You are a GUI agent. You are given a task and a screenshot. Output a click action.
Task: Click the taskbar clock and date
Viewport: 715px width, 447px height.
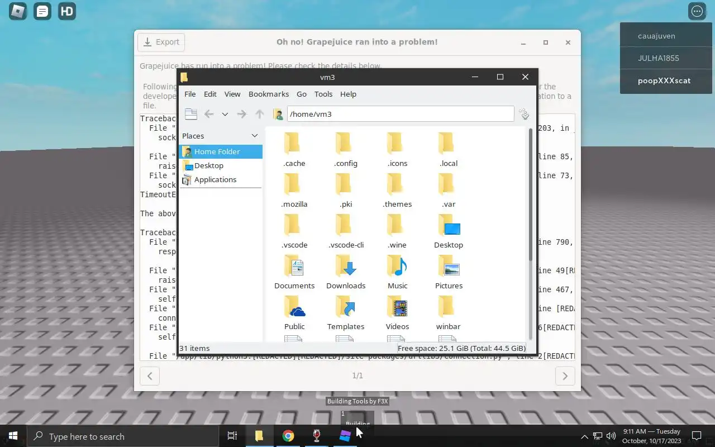coord(652,436)
